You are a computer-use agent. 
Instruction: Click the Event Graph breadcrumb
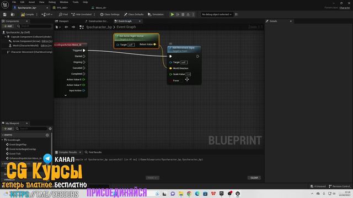(x=126, y=27)
